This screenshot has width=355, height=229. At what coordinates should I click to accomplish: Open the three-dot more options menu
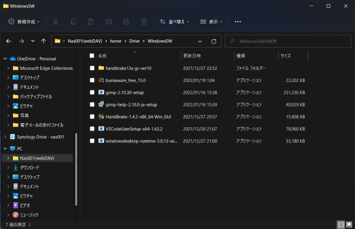[238, 22]
